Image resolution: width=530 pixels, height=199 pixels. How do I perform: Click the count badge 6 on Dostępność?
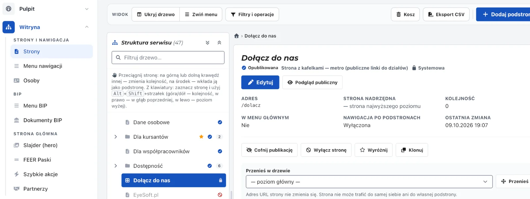tap(219, 166)
